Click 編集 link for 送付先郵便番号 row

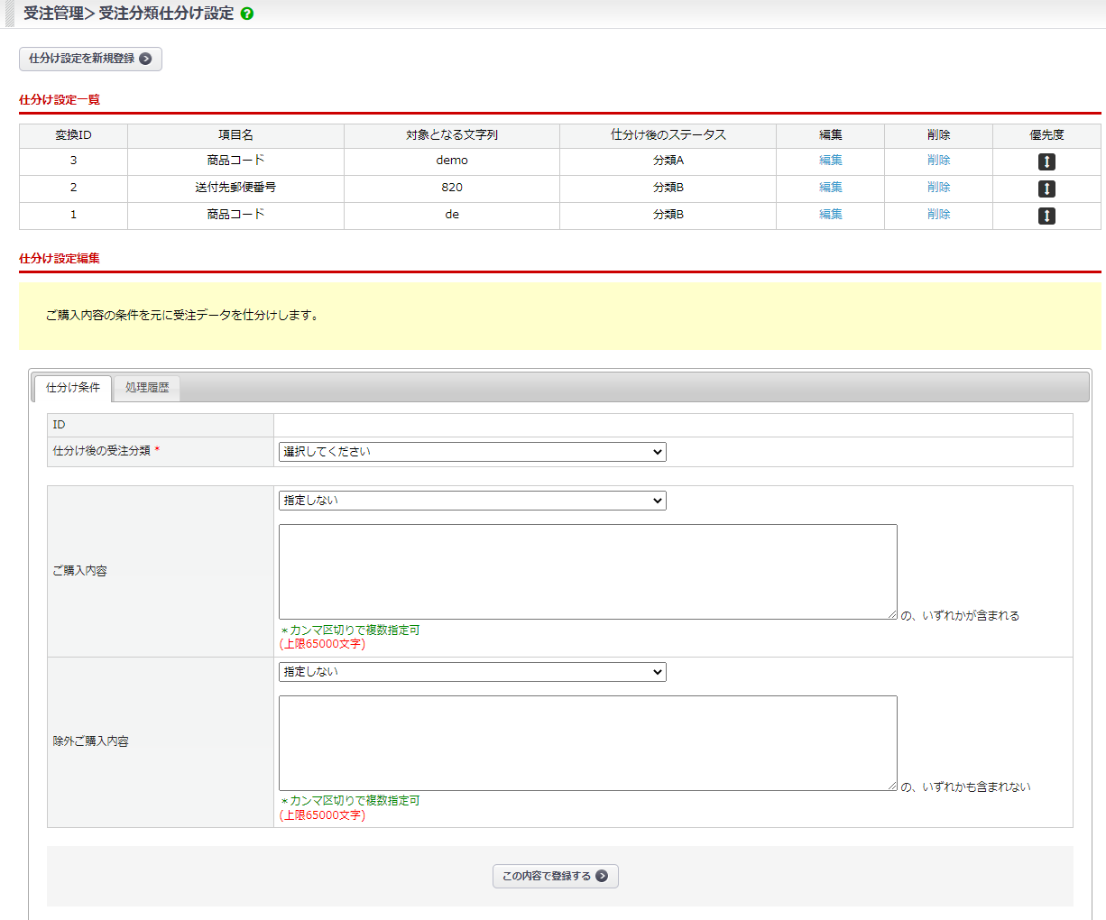tap(830, 188)
